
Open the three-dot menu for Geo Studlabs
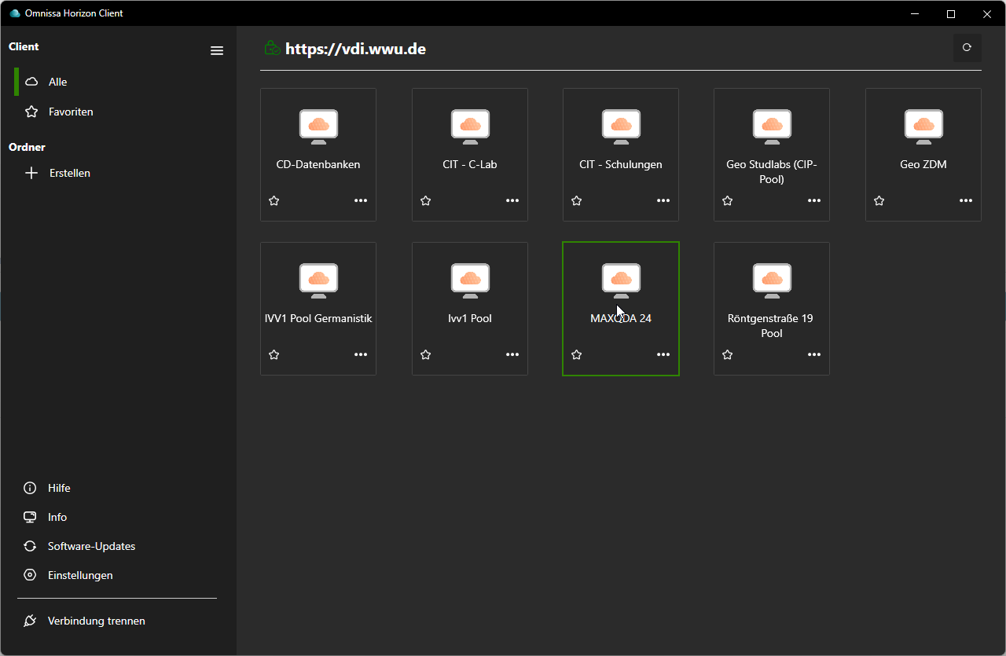814,201
